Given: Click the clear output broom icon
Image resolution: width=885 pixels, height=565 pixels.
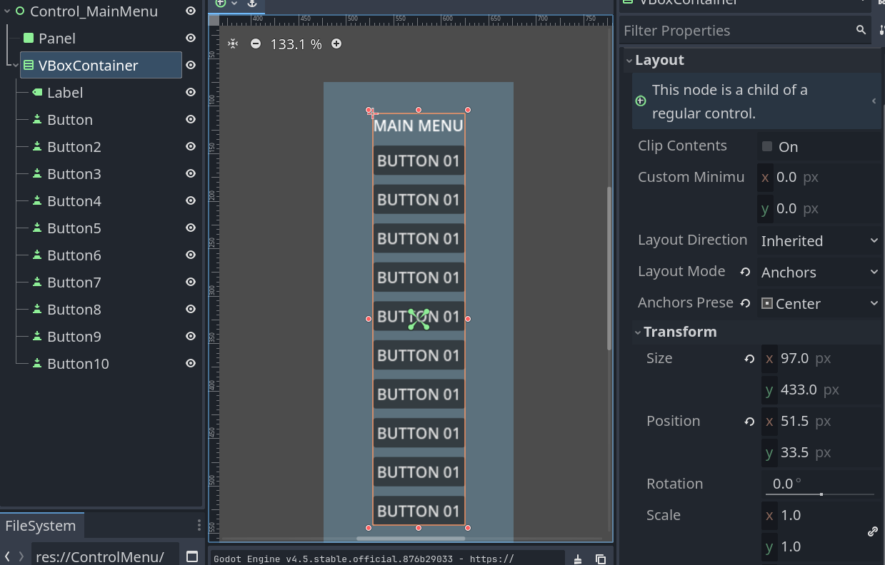Looking at the screenshot, I should click(x=579, y=559).
